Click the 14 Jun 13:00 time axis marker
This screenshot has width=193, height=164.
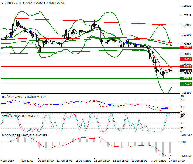158,161
